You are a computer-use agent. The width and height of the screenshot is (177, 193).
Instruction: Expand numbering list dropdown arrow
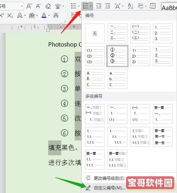click(91, 6)
